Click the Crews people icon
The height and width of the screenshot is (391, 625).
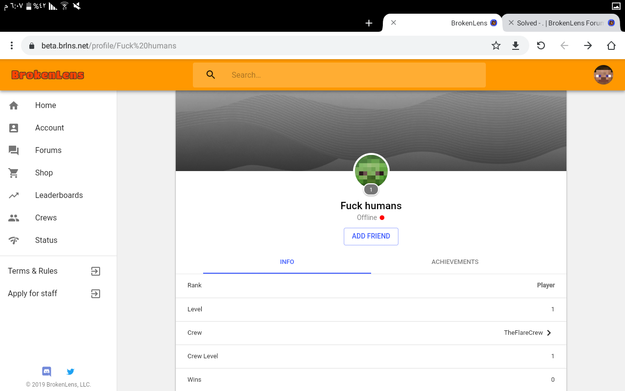coord(14,218)
